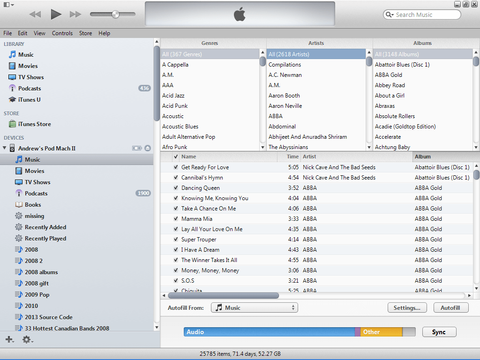Click the Other segment of capacity bar

[x=381, y=332]
